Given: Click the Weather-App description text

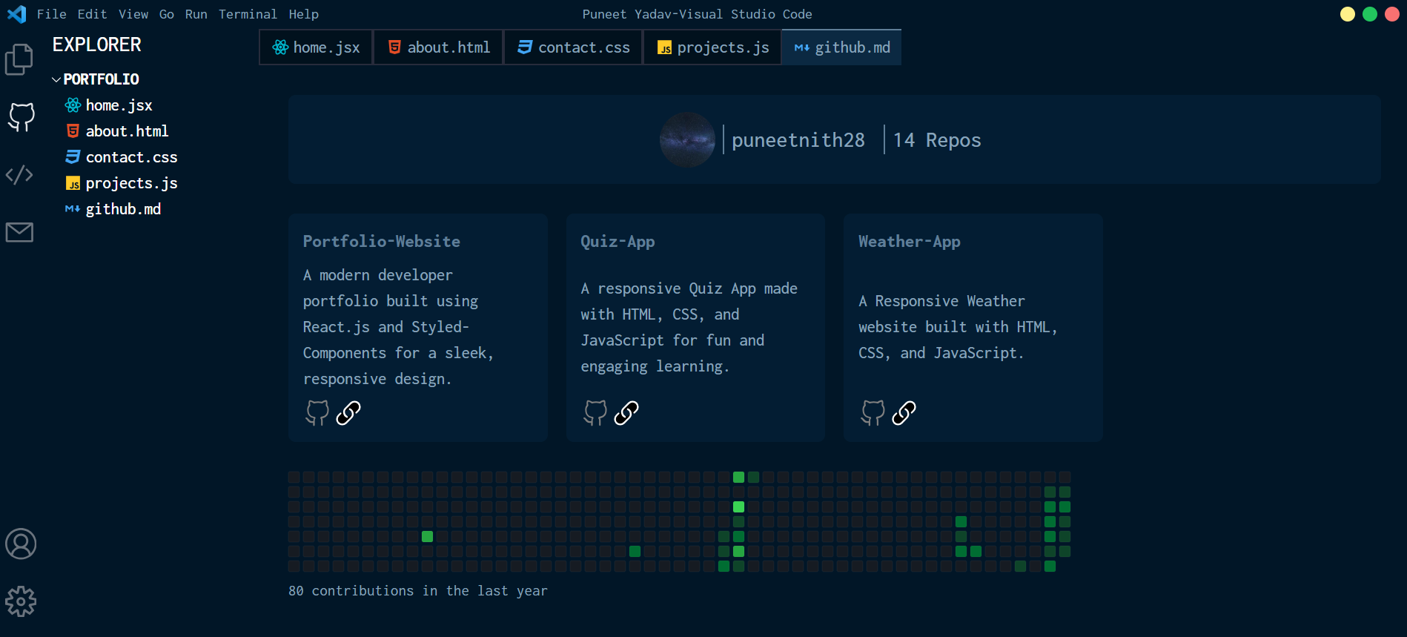Looking at the screenshot, I should (x=959, y=327).
